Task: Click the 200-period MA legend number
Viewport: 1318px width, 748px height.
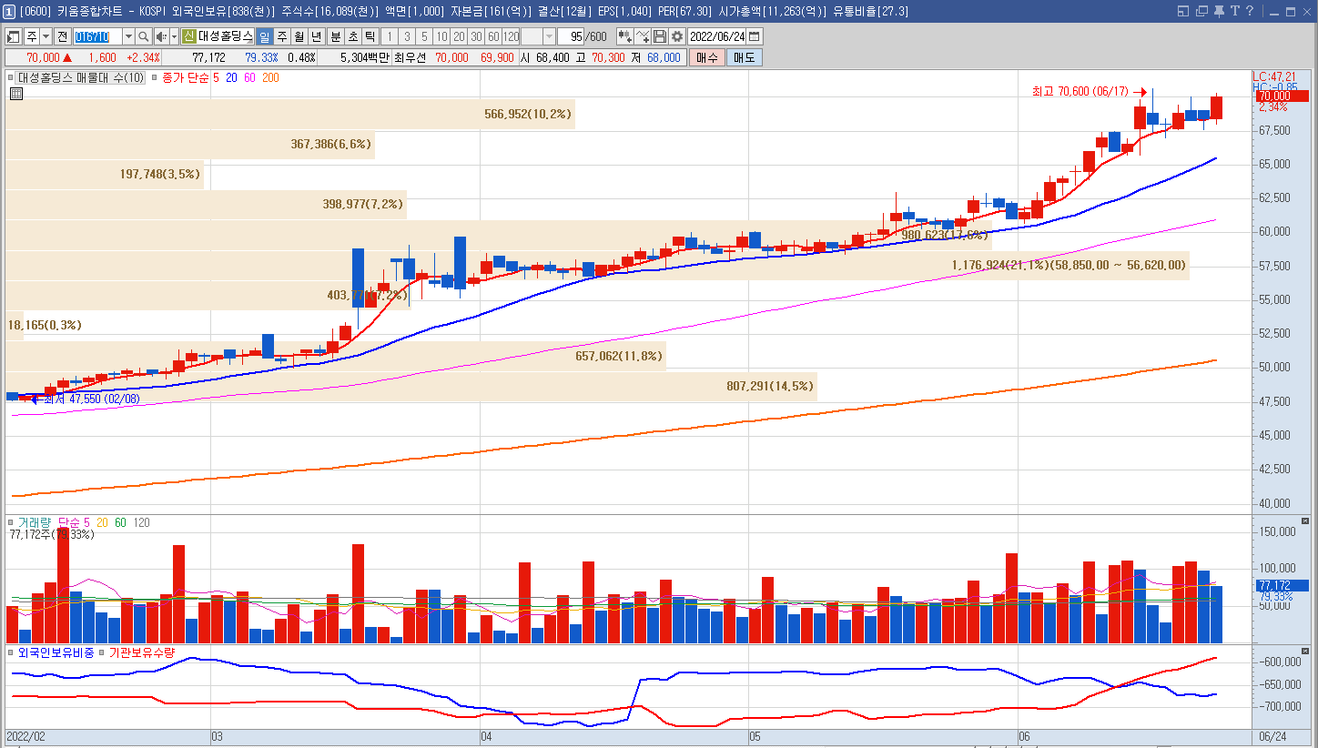Action: click(270, 78)
